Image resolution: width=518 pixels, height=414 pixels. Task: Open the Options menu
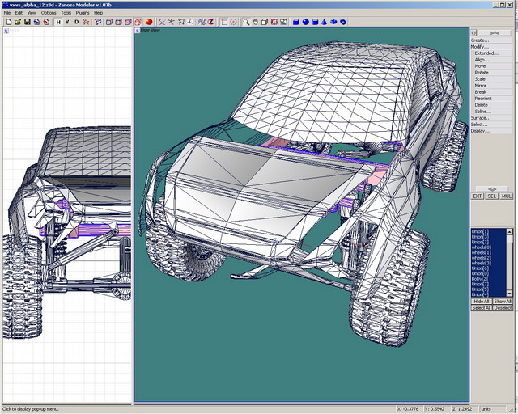pyautogui.click(x=49, y=13)
